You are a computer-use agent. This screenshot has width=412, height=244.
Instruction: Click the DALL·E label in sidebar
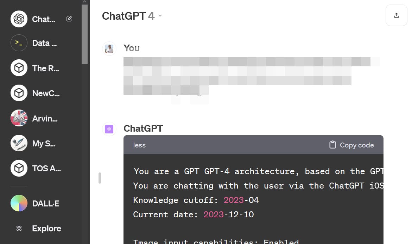pos(46,203)
